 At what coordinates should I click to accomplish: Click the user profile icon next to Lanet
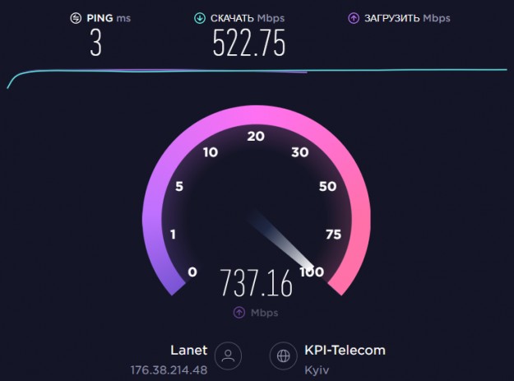coord(228,355)
